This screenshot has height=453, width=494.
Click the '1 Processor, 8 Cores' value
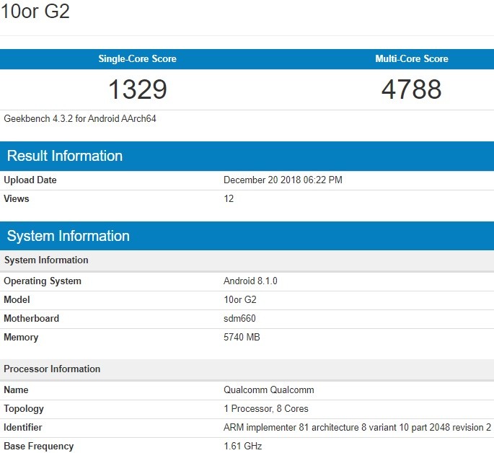click(266, 409)
